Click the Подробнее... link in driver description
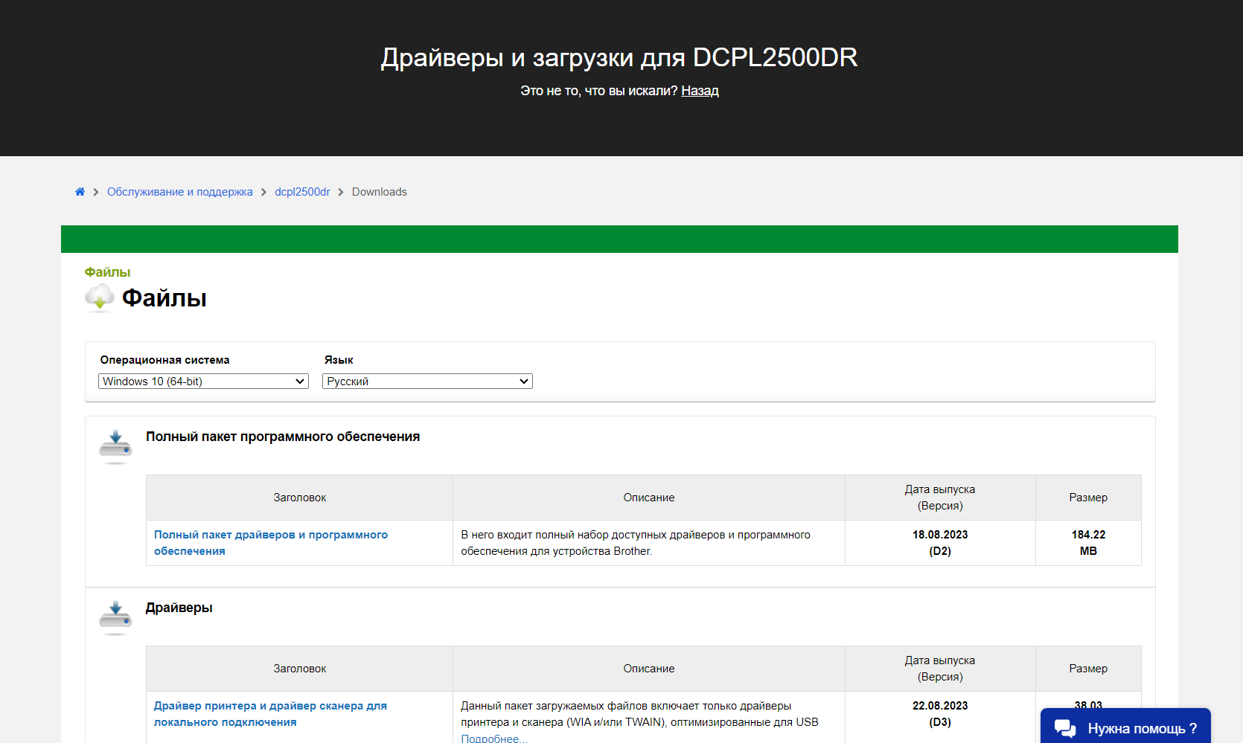The width and height of the screenshot is (1243, 743). [494, 738]
